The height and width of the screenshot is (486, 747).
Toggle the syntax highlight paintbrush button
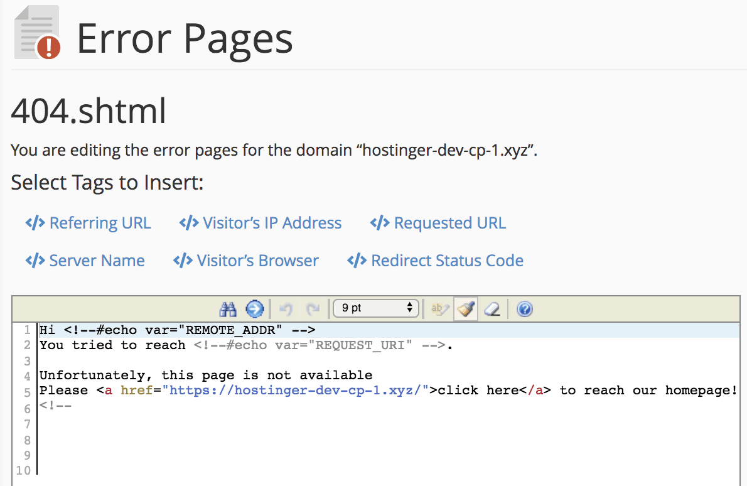point(465,309)
